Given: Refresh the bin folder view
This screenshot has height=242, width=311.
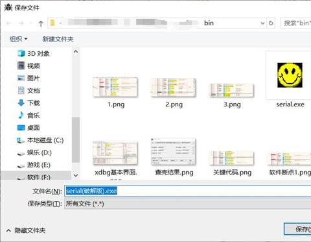Looking at the screenshot, I should coord(271,23).
